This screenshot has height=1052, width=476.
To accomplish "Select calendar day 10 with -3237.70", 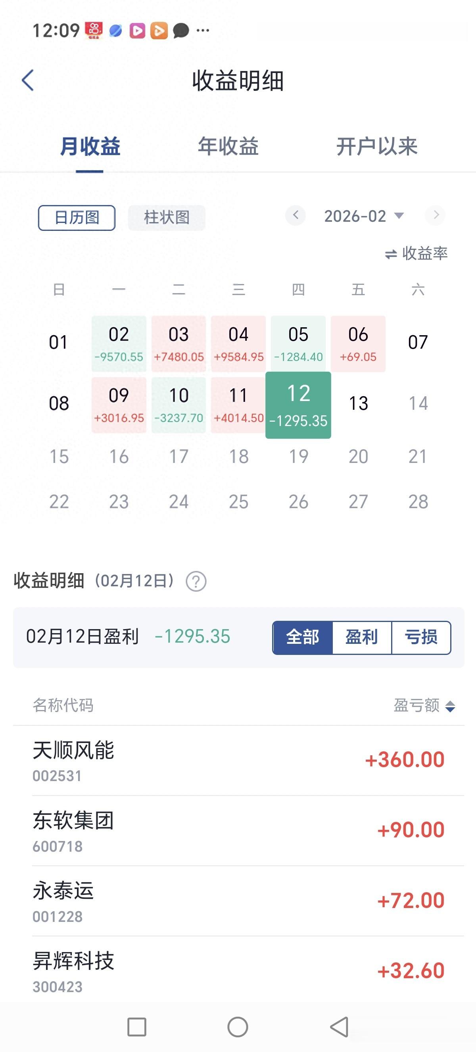I will [179, 405].
